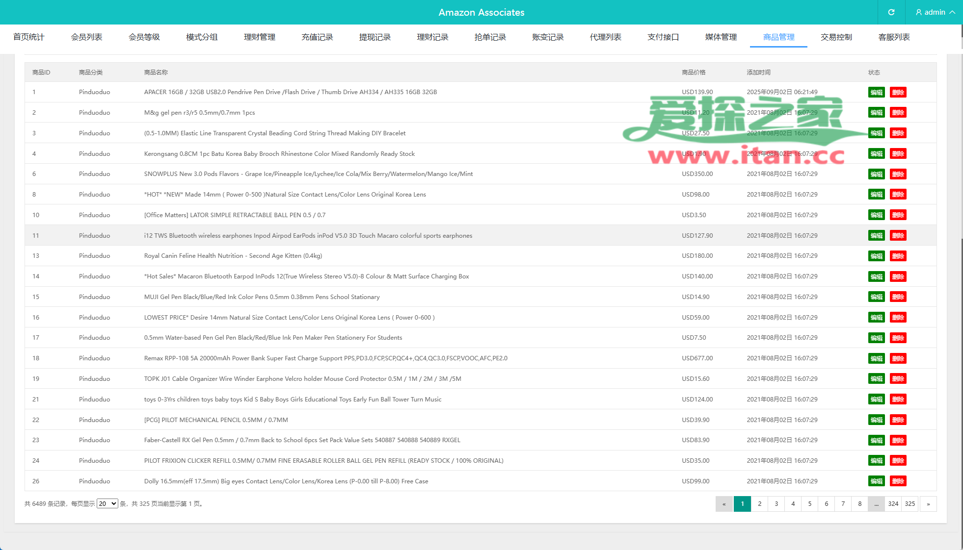Jump to page 3

[776, 504]
